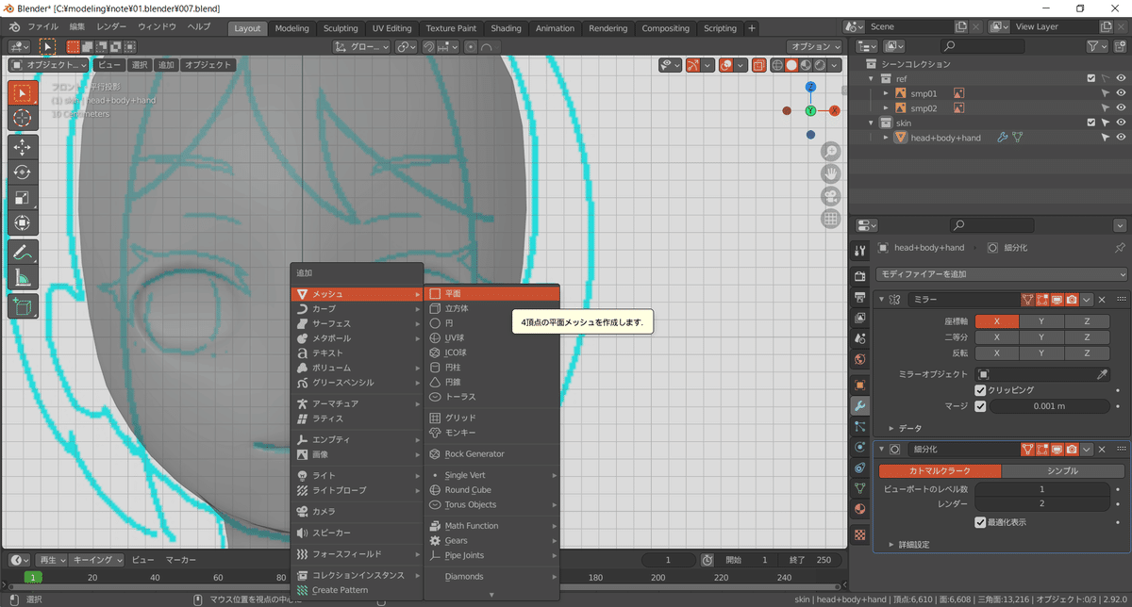Select the Cursor tool in left toolbar

pyautogui.click(x=24, y=118)
